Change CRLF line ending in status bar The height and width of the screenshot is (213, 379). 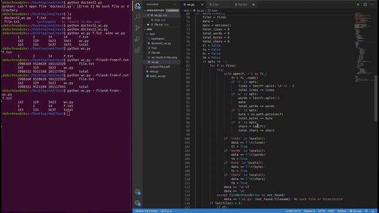coord(331,211)
